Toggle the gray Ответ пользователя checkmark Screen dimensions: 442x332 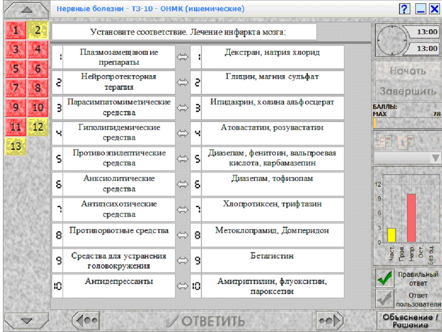pos(384,299)
